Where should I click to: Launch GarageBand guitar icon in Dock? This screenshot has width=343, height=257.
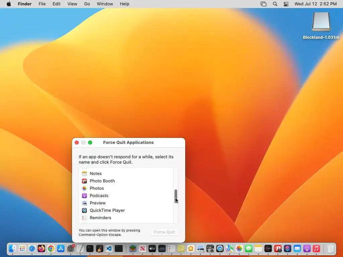(99, 249)
